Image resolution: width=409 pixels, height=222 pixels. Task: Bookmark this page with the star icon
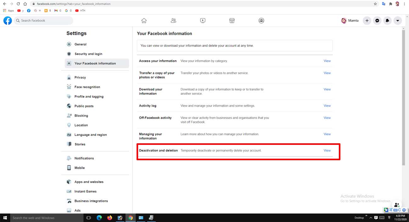[375, 4]
